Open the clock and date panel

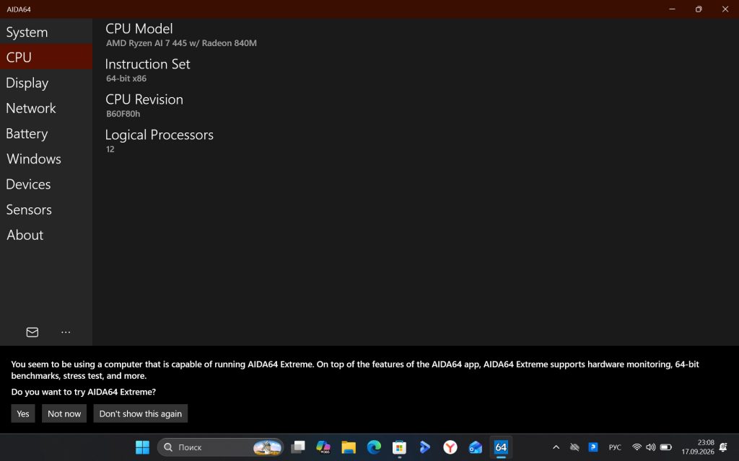[x=698, y=447]
